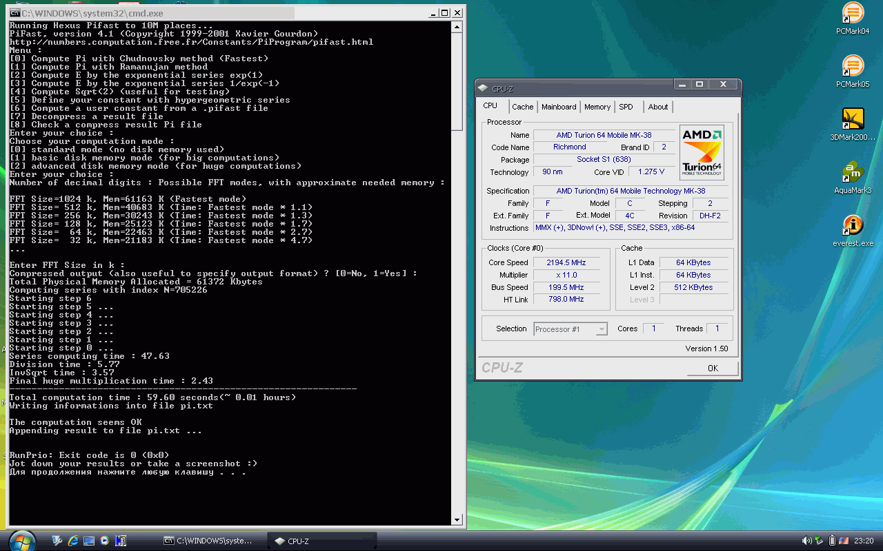
Task: Click the Ext. Model value 4C
Action: pyautogui.click(x=630, y=216)
